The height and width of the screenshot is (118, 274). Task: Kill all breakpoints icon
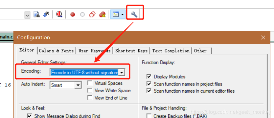[102, 15]
